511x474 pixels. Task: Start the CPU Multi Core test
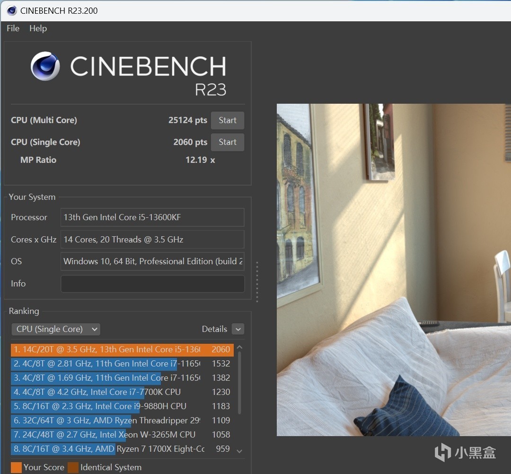coord(228,120)
